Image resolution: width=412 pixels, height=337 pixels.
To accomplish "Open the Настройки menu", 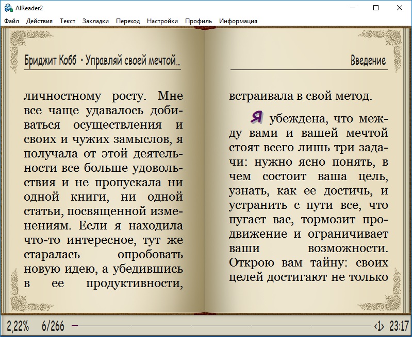I will [x=162, y=21].
